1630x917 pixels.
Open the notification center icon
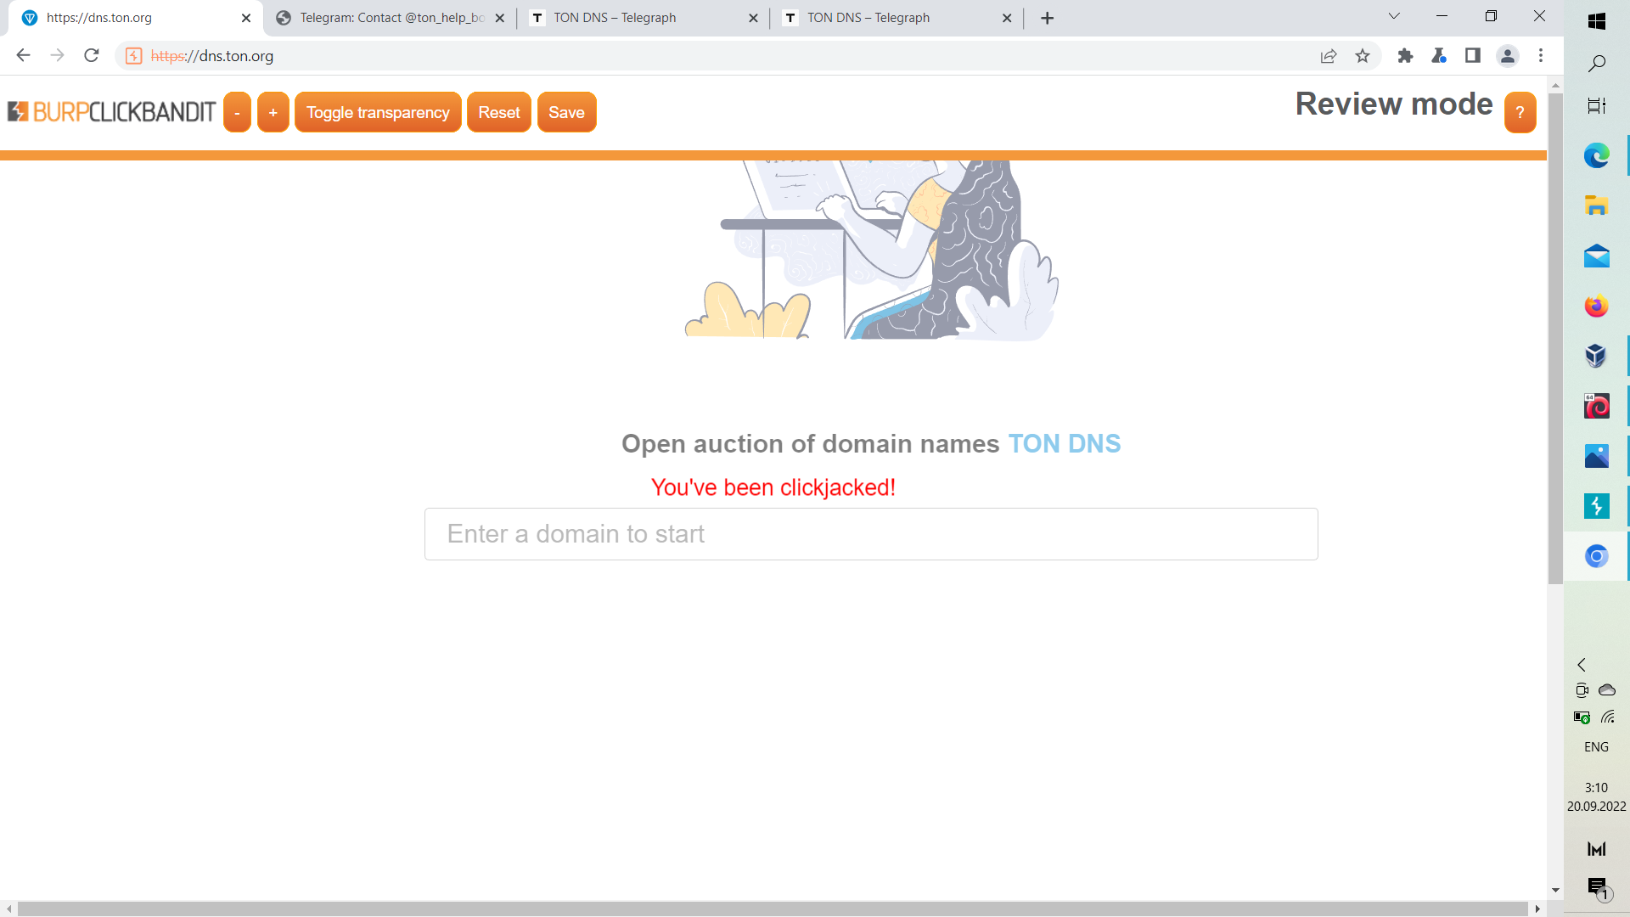(x=1599, y=889)
